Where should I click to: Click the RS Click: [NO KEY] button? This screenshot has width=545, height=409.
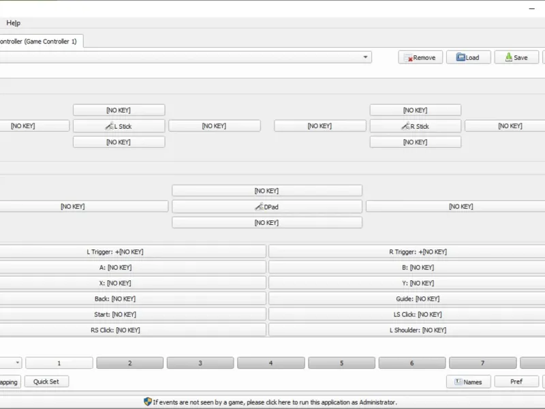tap(133, 330)
